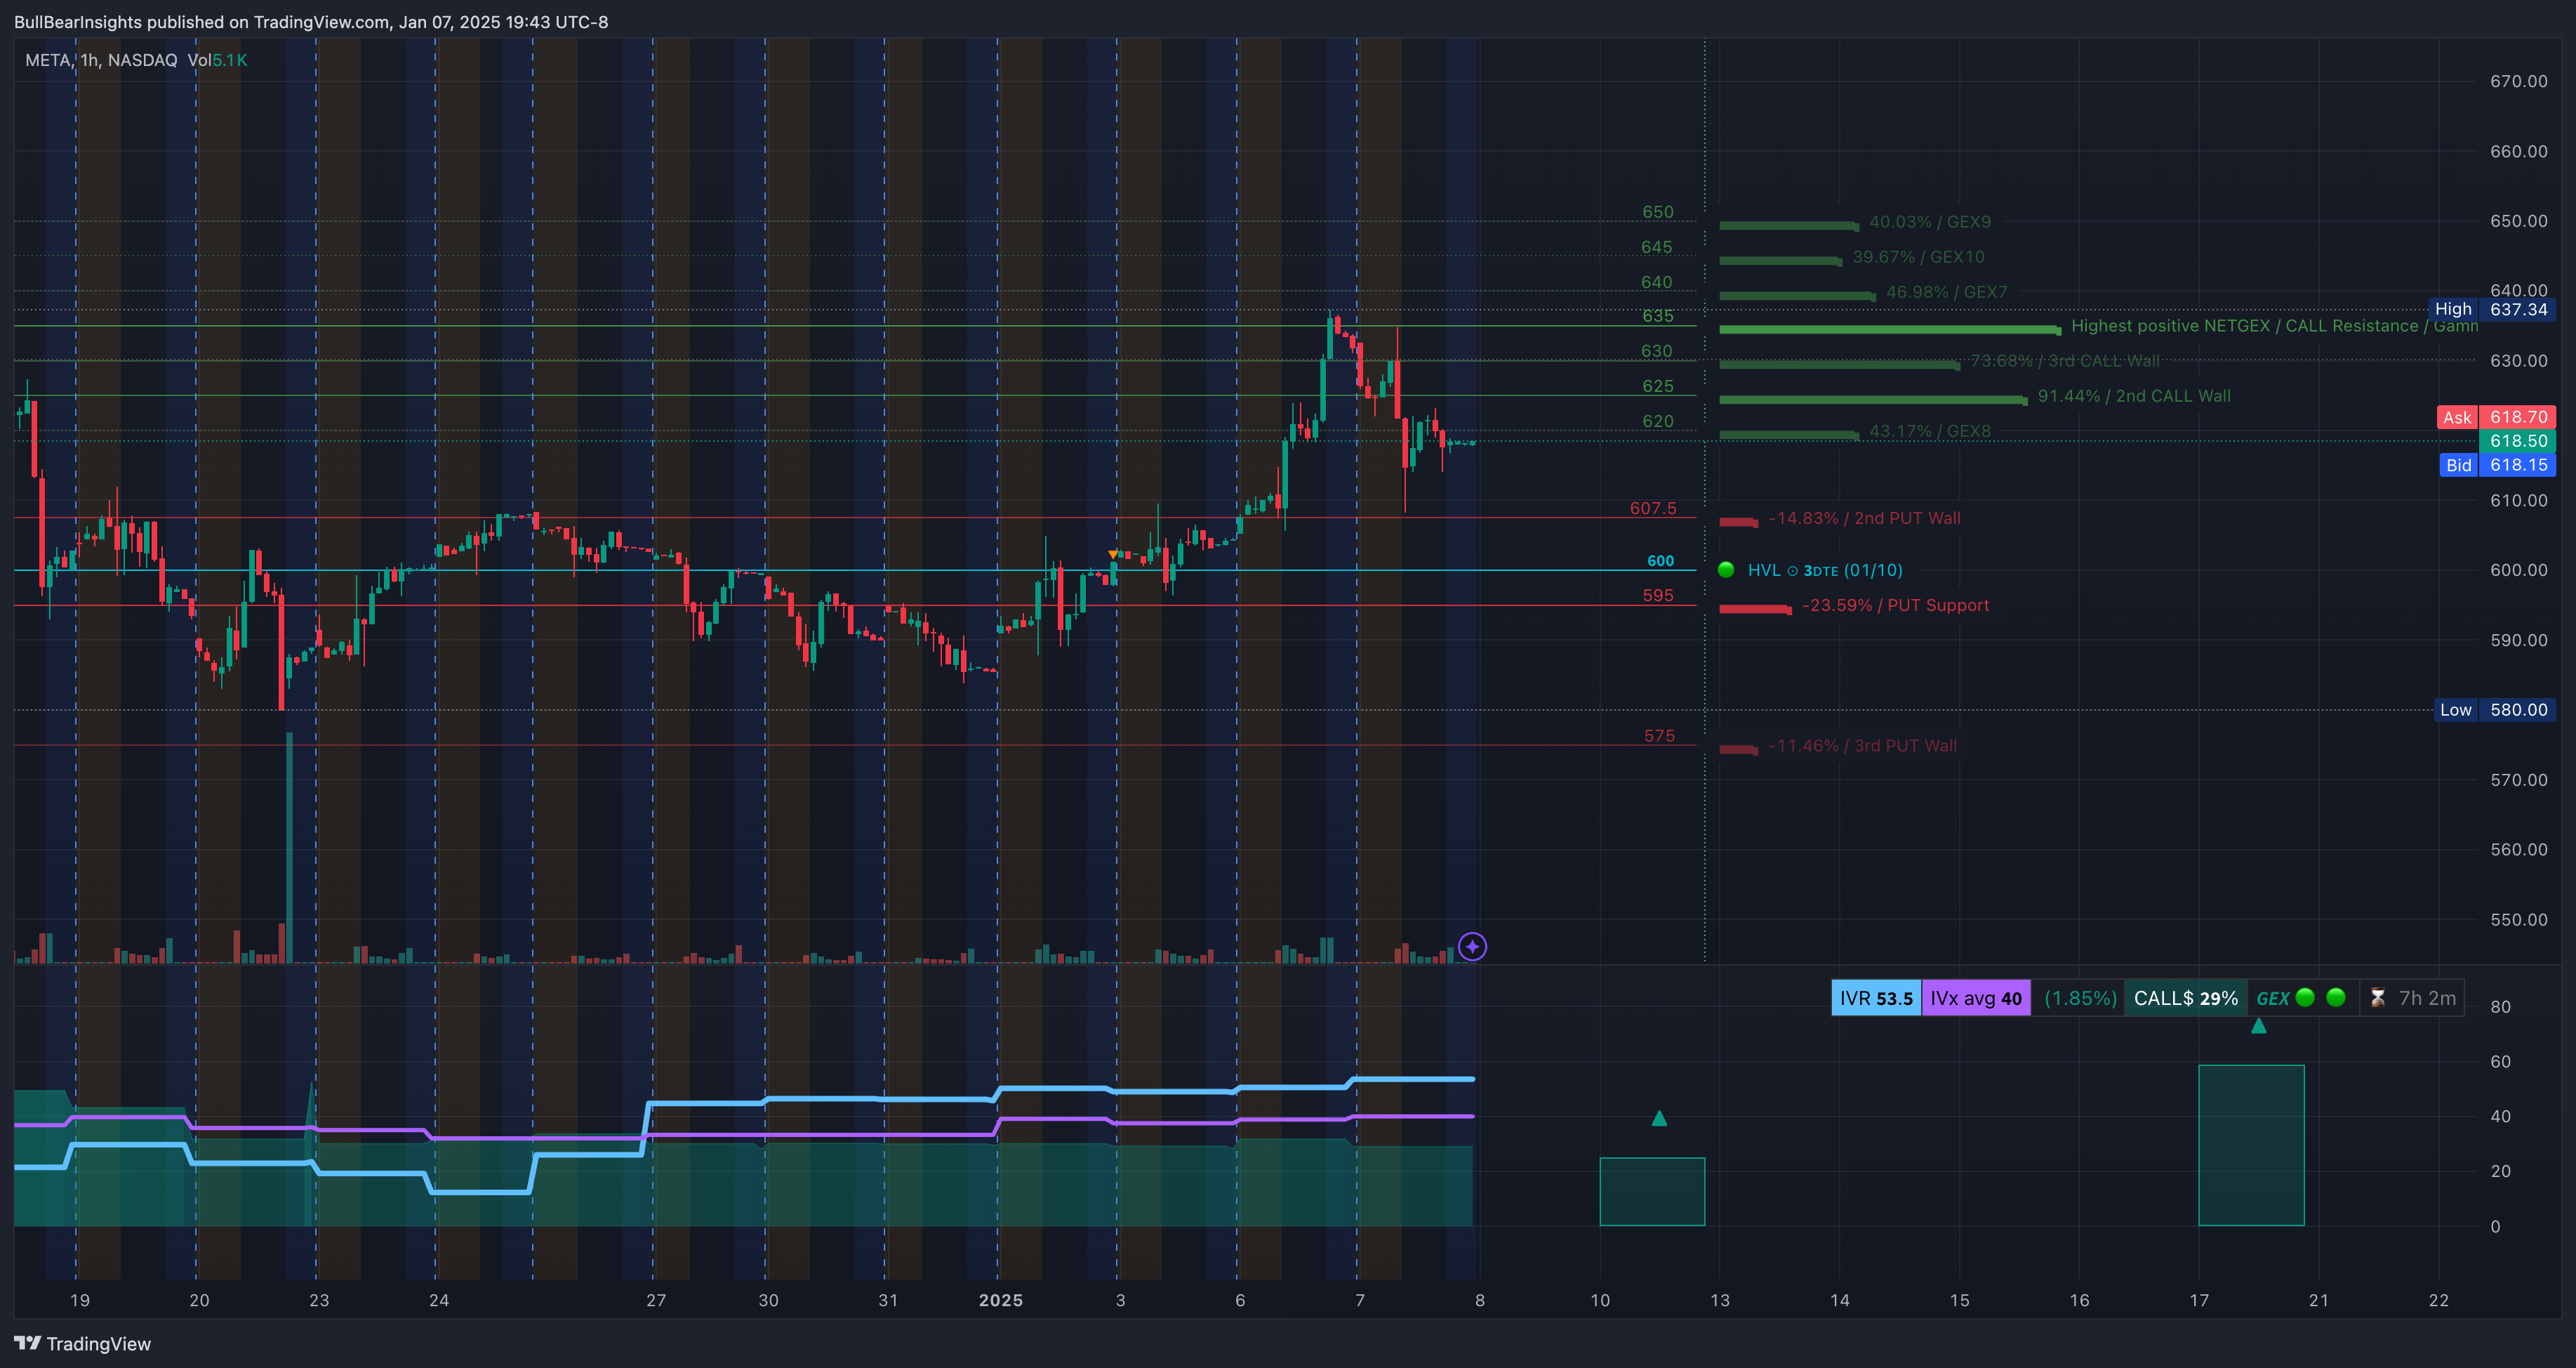Click the 43.17% / GEX8 label

(x=1930, y=430)
